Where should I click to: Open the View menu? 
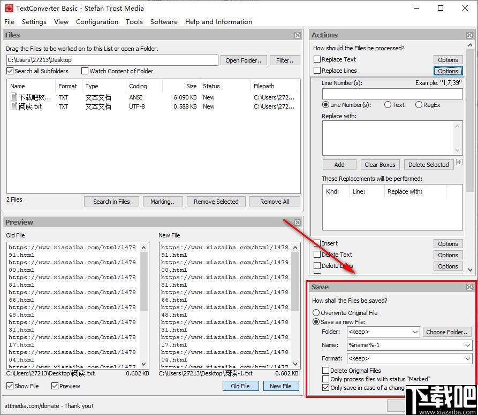[x=61, y=21]
